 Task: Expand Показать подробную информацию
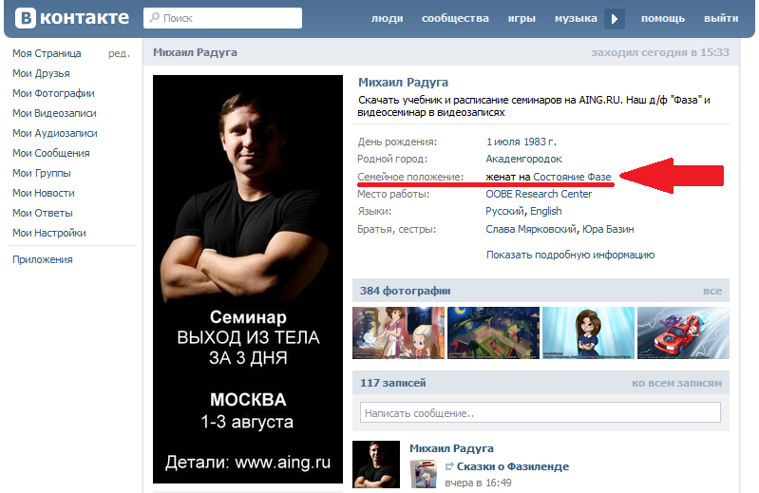(x=570, y=255)
